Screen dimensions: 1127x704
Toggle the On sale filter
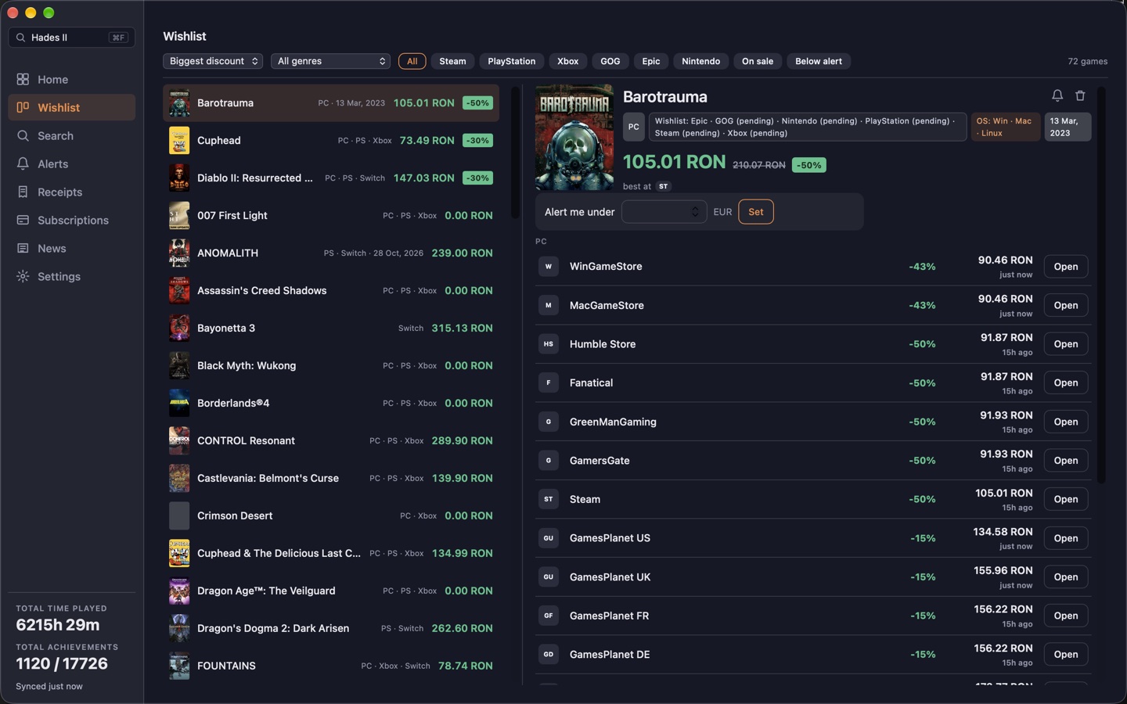758,61
